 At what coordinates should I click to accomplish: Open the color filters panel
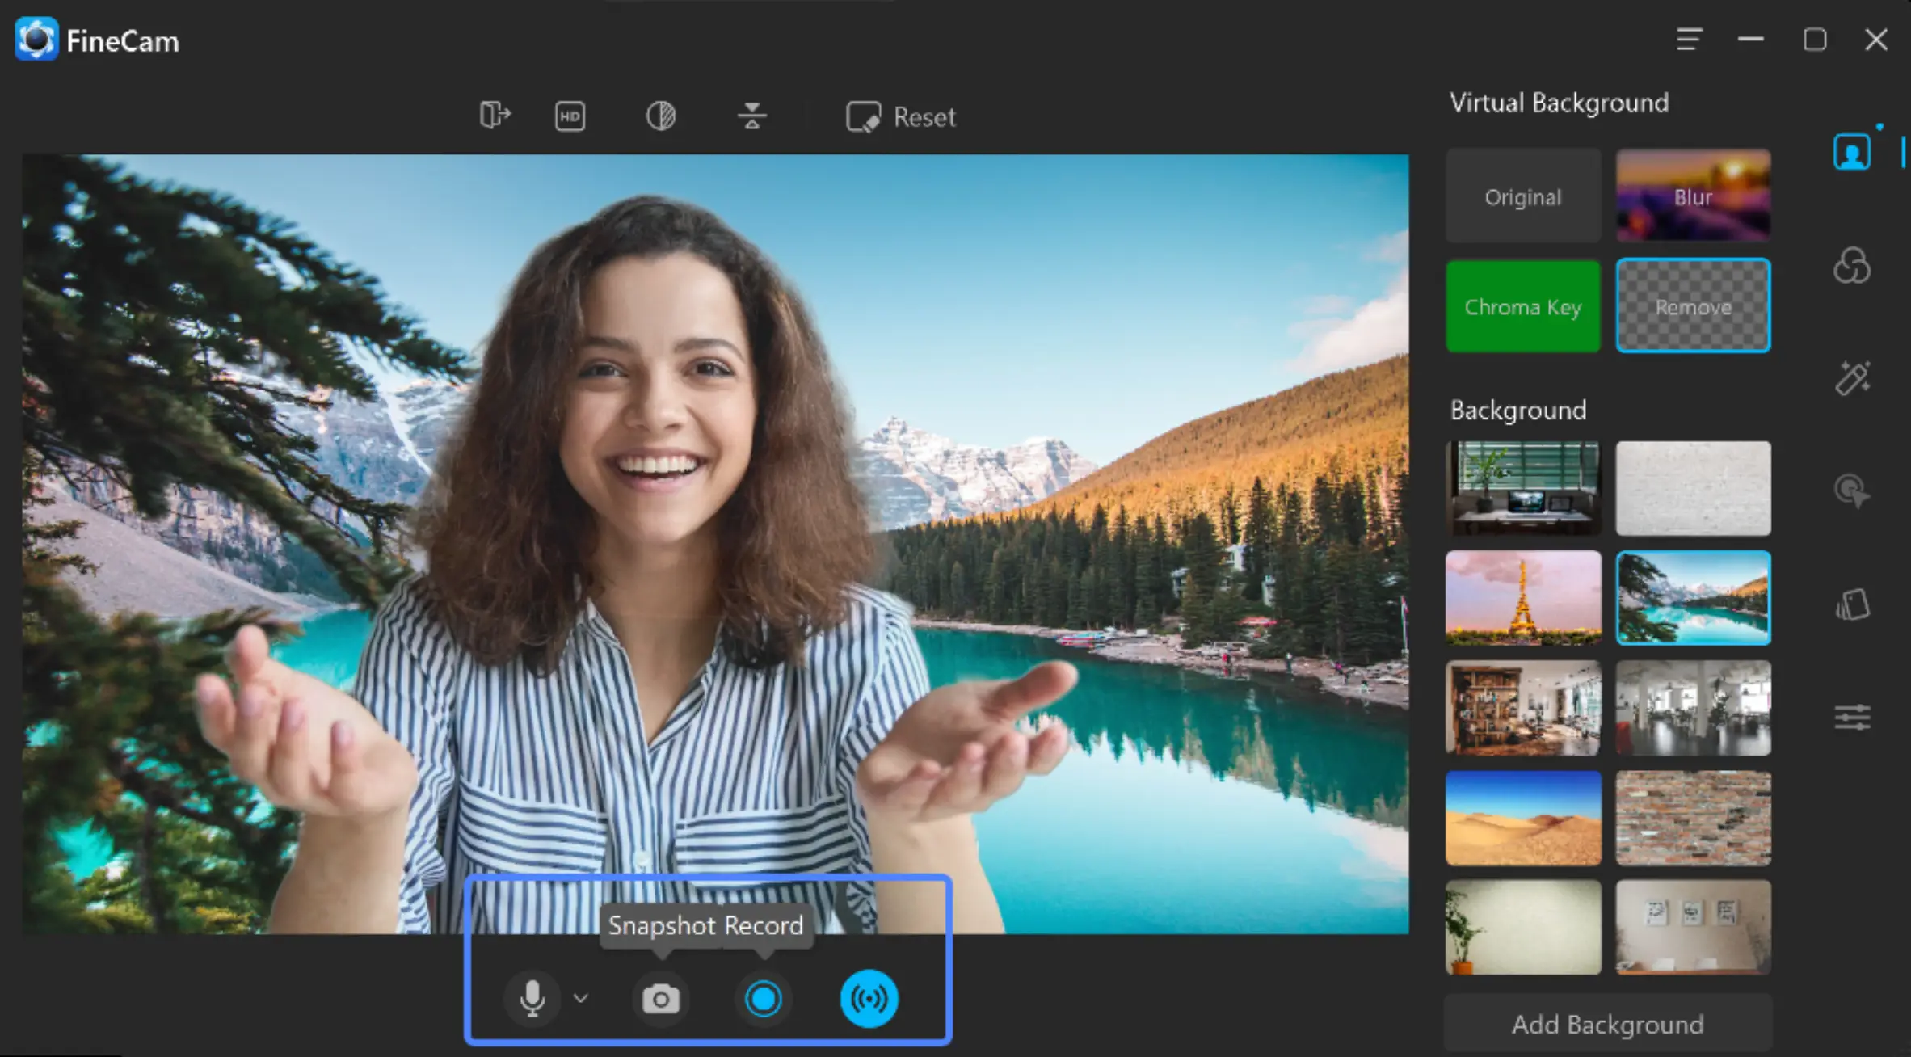pos(1852,267)
